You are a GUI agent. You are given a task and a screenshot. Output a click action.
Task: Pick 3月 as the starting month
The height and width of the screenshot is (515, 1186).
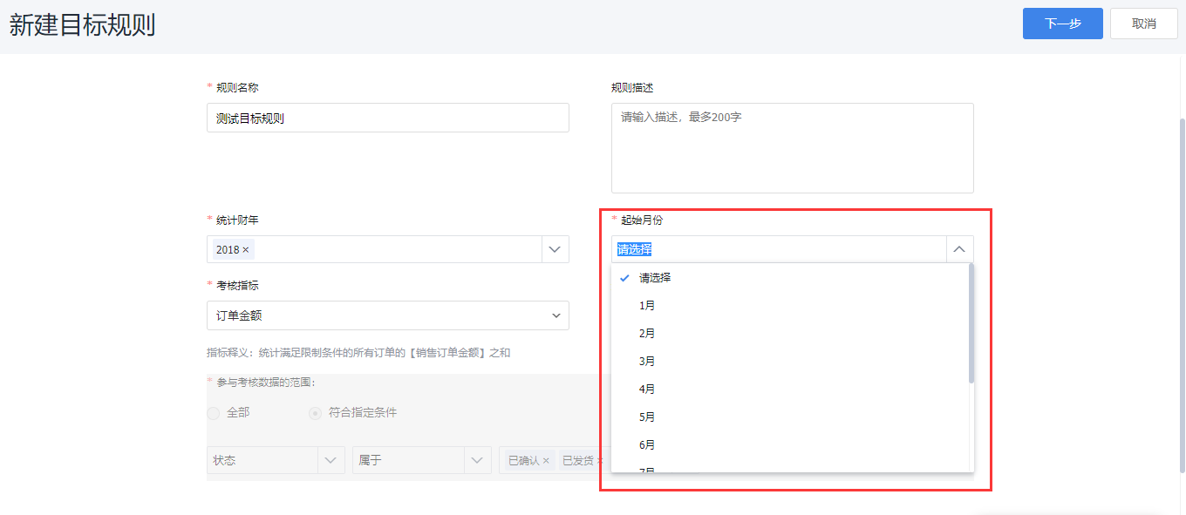(647, 362)
